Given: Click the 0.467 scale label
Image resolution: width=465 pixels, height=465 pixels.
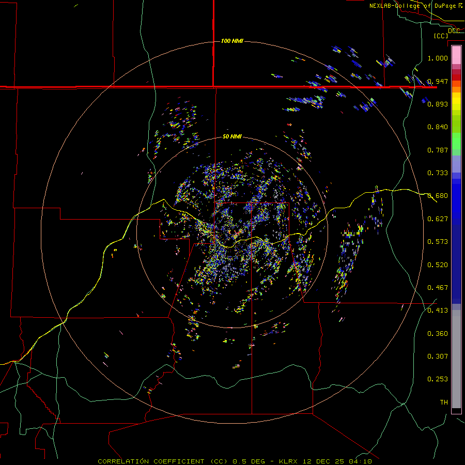Looking at the screenshot, I should (438, 288).
